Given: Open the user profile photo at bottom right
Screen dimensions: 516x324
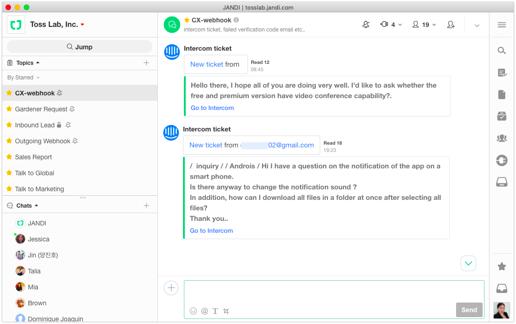Looking at the screenshot, I should (501, 310).
